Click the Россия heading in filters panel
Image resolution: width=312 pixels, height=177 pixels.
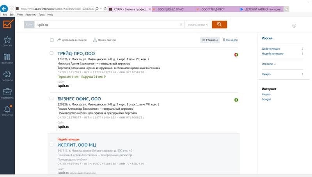point(267,38)
